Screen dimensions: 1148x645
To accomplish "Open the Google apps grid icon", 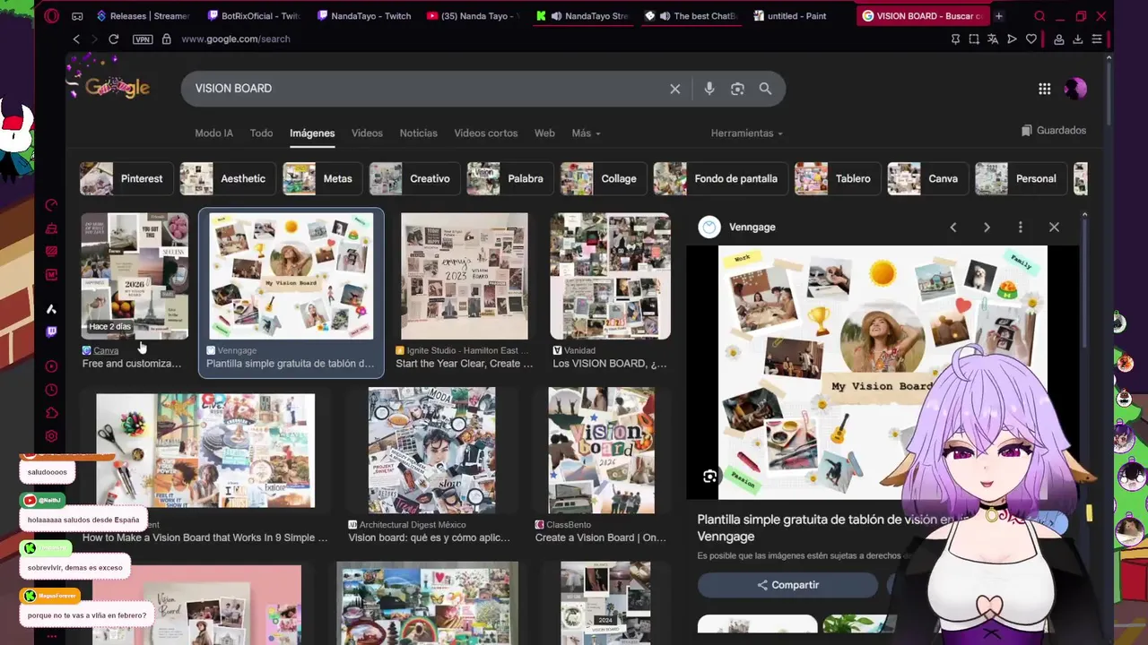I will (1045, 89).
